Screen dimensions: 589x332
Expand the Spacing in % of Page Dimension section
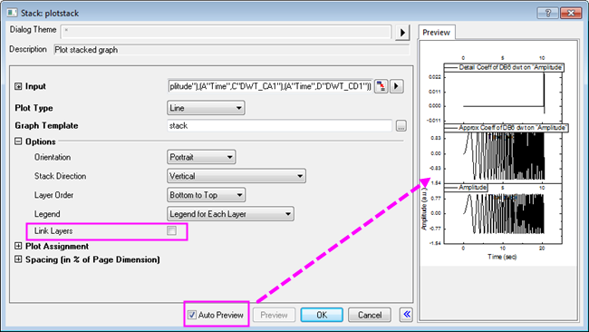coord(18,259)
